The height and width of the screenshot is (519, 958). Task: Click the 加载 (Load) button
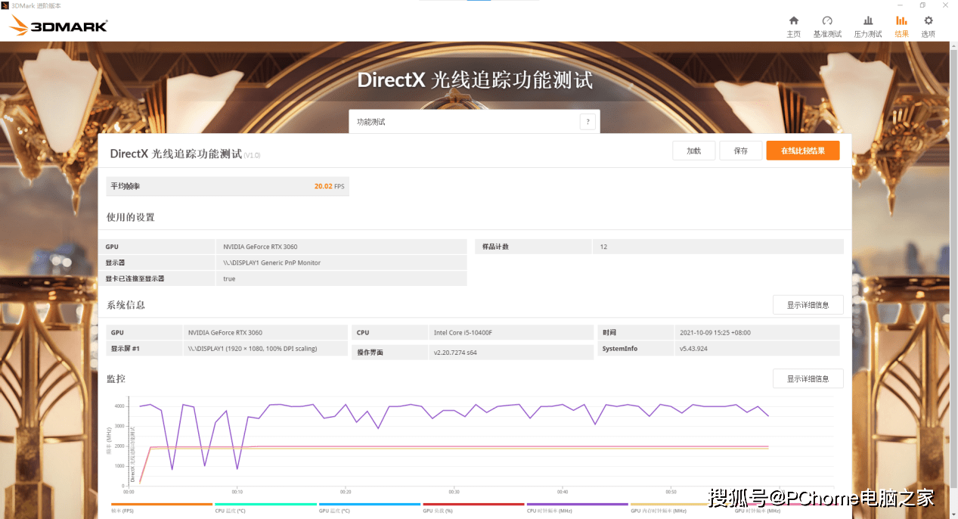(693, 150)
